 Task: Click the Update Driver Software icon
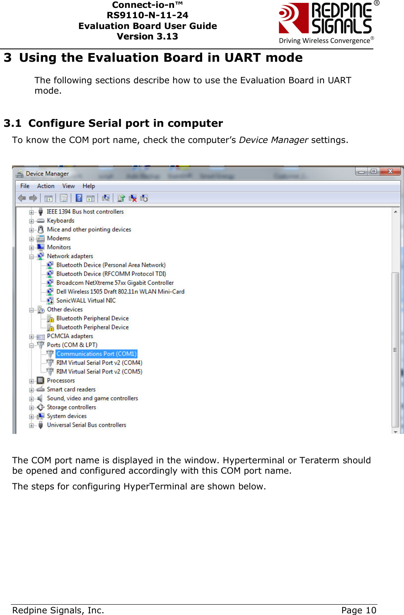click(x=121, y=198)
